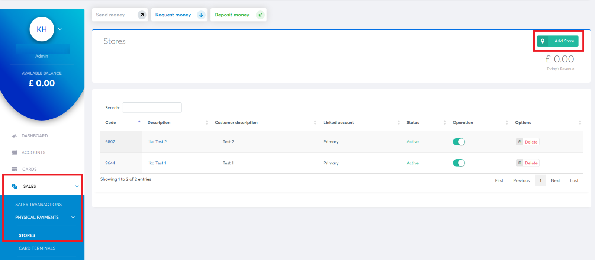Screen dimensions: 595x260
Task: Click the Send money arrow icon
Action: pos(142,15)
